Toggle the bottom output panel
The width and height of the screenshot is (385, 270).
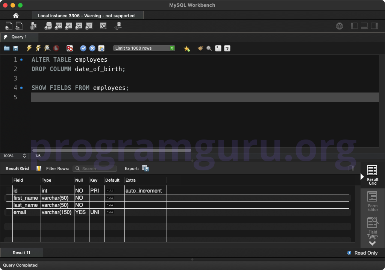click(364, 26)
